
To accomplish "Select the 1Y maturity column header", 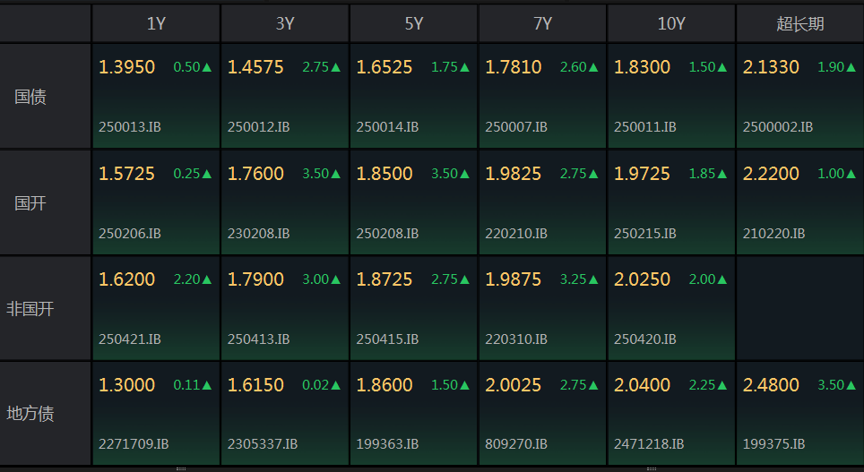I will (156, 24).
